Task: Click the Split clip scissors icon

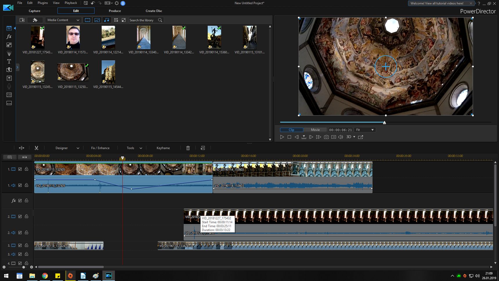Action: tap(37, 148)
